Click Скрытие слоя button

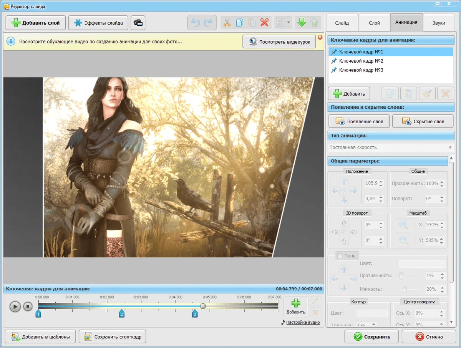(x=423, y=121)
